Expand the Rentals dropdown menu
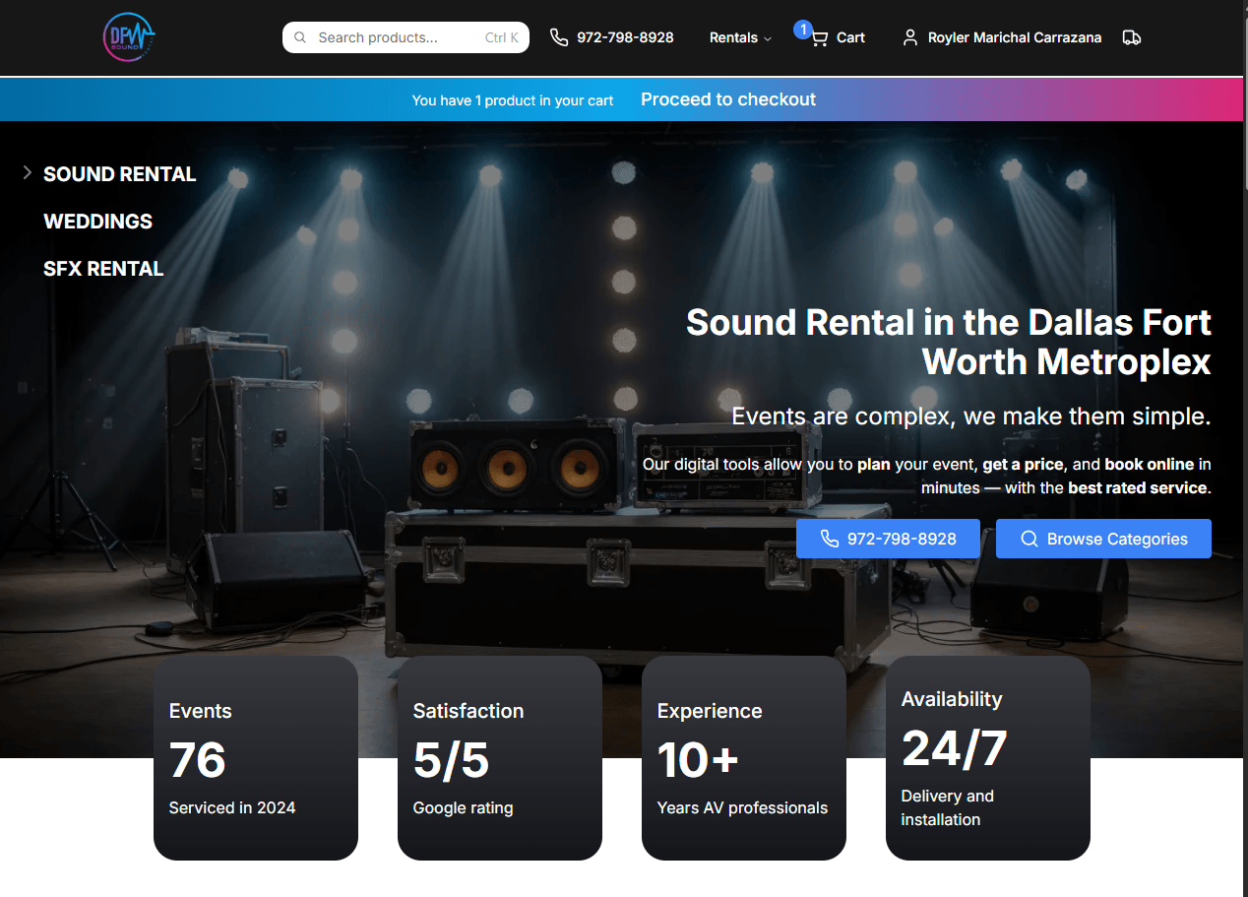 740,37
